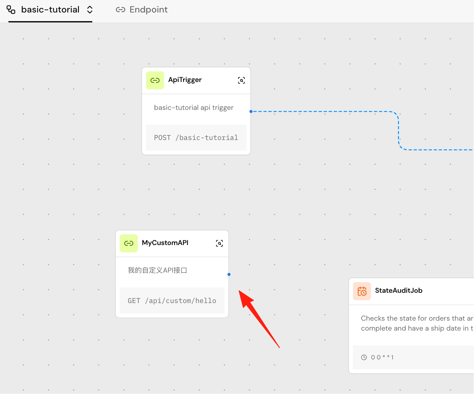Viewport: 474px width, 394px height.
Task: Click the ApiTrigger output connection dot
Action: [251, 111]
